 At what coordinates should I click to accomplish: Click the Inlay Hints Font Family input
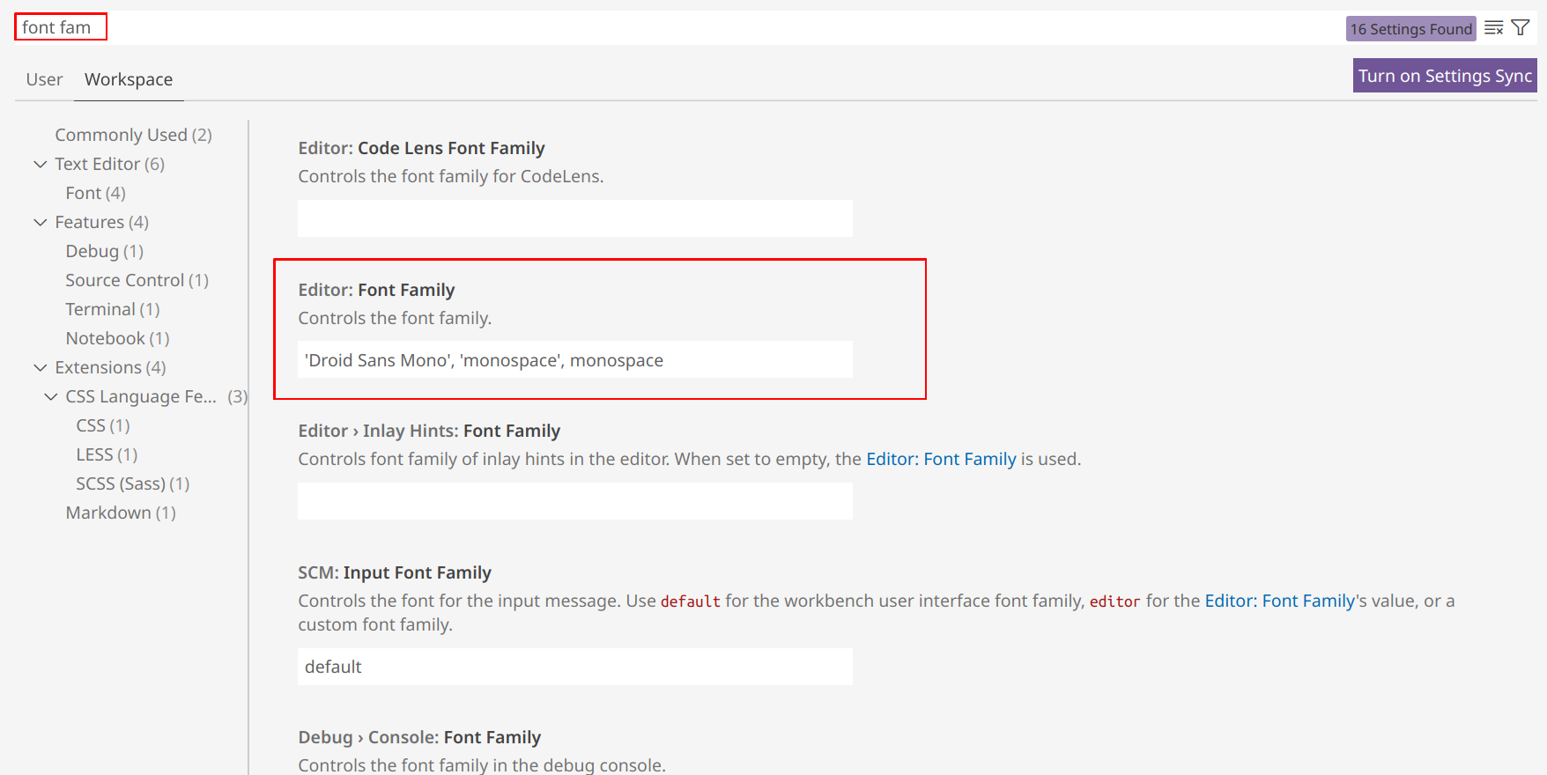(574, 501)
